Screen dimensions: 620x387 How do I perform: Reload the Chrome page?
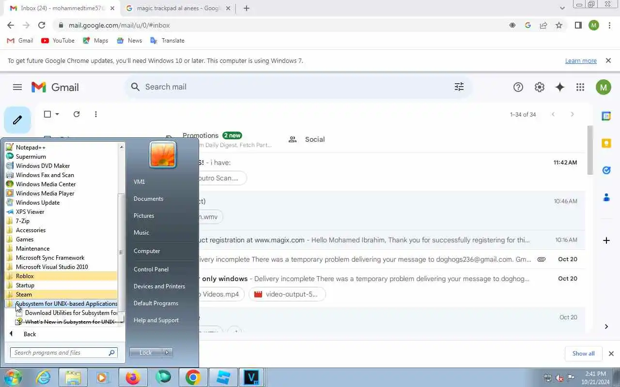tap(42, 25)
